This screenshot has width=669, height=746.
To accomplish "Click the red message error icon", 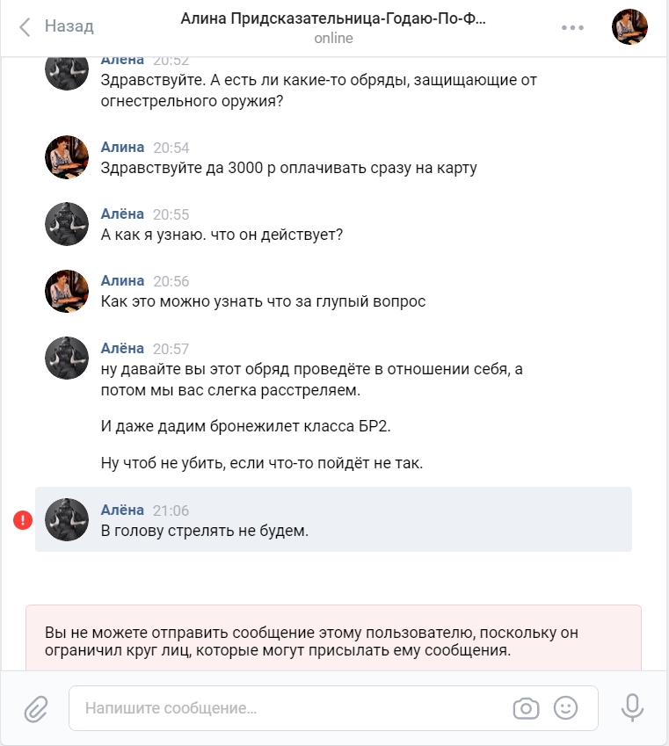I will 22,520.
